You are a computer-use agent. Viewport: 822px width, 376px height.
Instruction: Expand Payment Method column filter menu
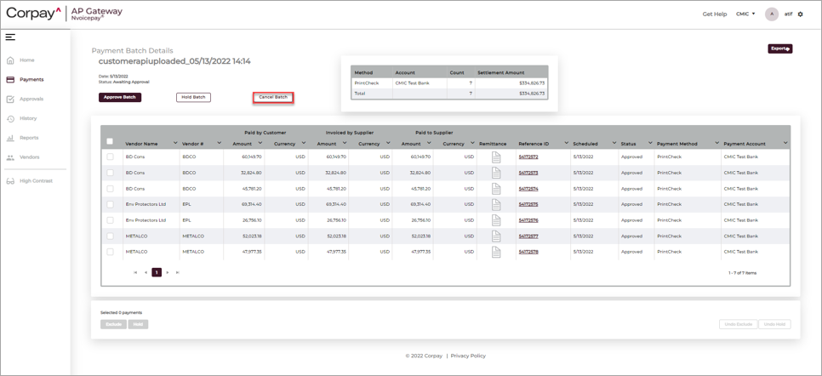pyautogui.click(x=716, y=144)
